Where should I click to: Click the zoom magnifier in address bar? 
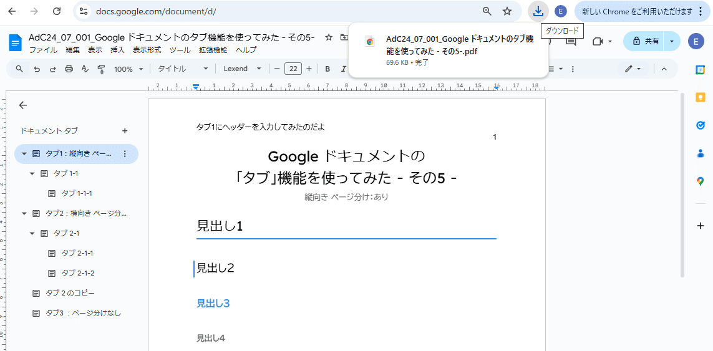(487, 11)
